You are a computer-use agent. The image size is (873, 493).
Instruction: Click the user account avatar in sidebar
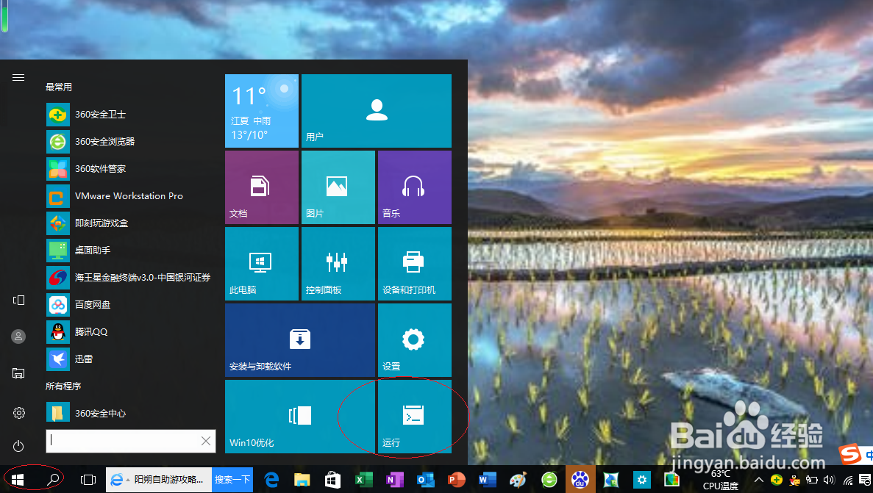(18, 336)
